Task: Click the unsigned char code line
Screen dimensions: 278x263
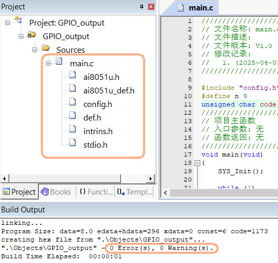Action: pos(239,105)
